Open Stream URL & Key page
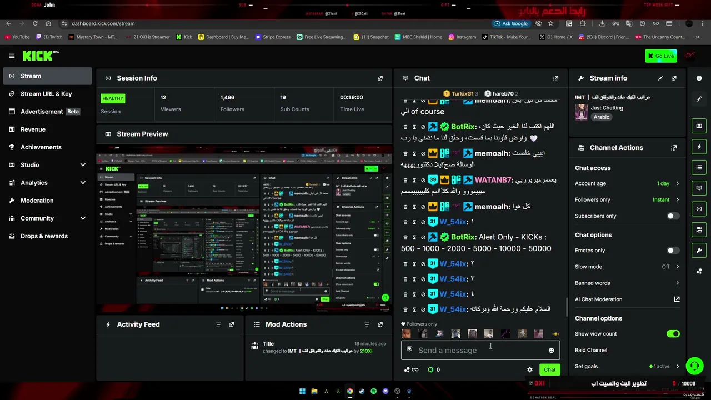This screenshot has width=711, height=400. (47, 94)
